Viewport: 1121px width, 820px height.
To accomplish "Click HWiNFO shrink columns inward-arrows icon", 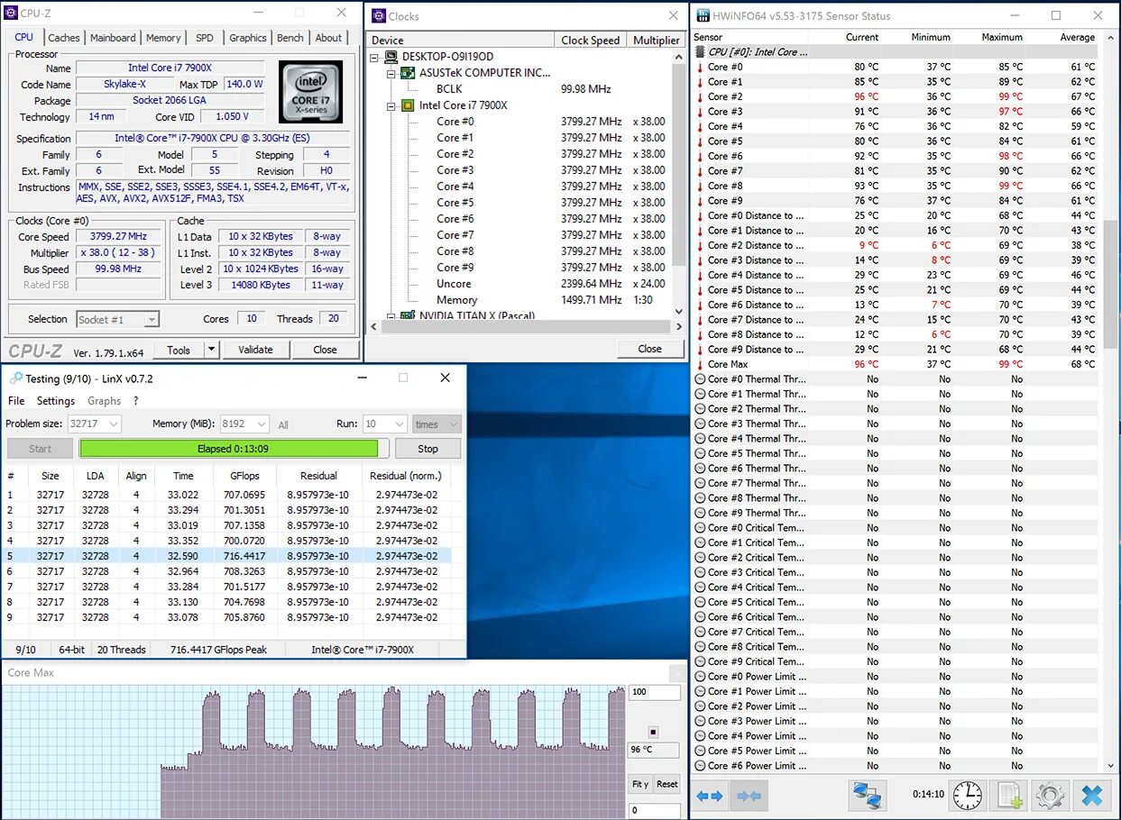I will point(749,797).
